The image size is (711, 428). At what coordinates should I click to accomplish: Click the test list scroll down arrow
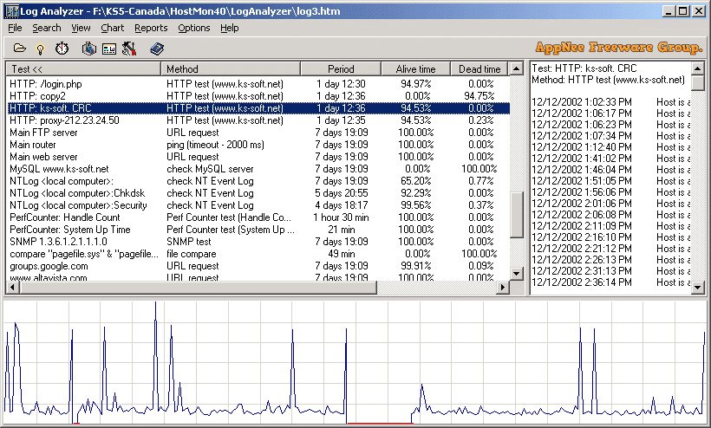coord(517,273)
